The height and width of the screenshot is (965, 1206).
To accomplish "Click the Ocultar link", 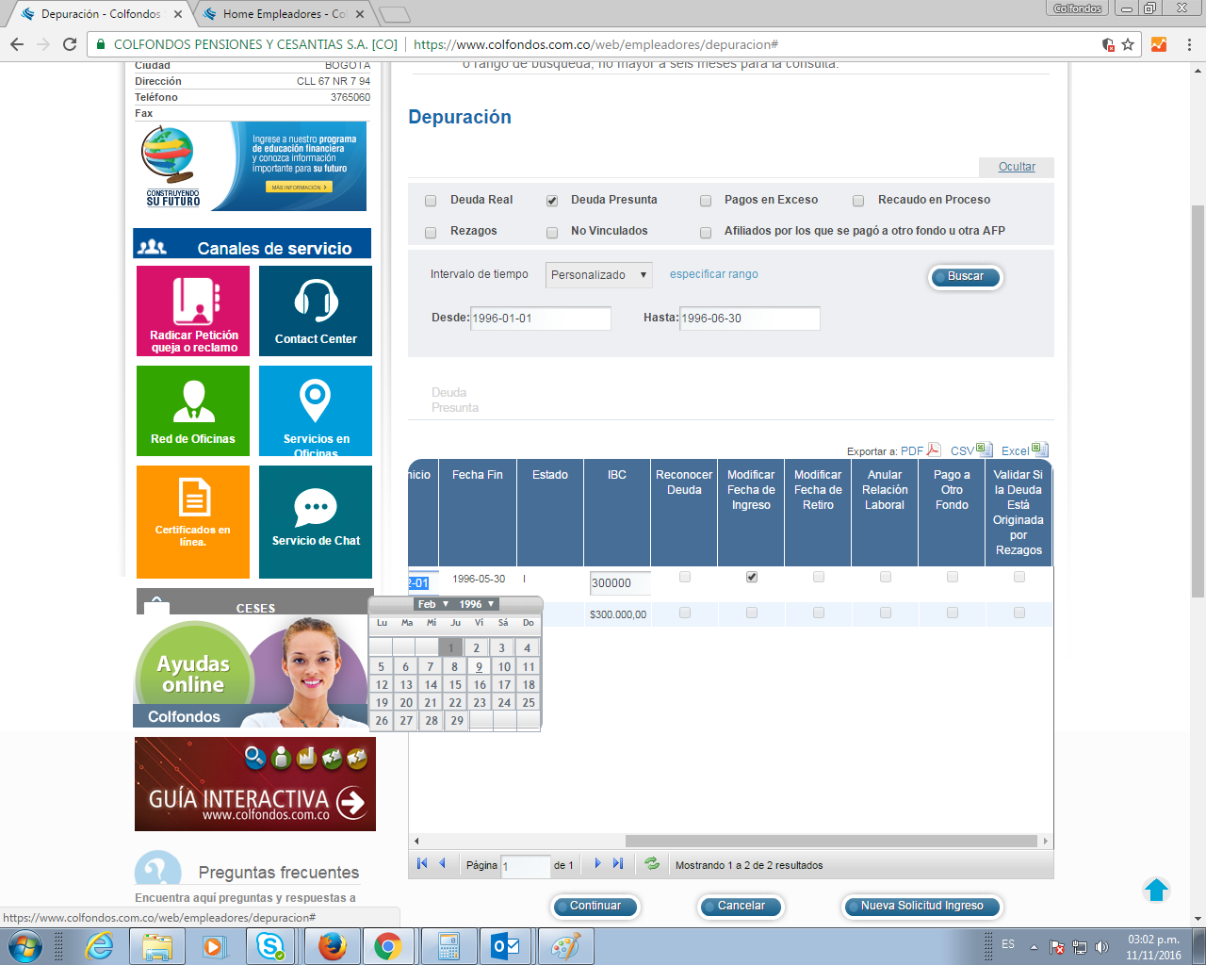I will tap(1017, 167).
